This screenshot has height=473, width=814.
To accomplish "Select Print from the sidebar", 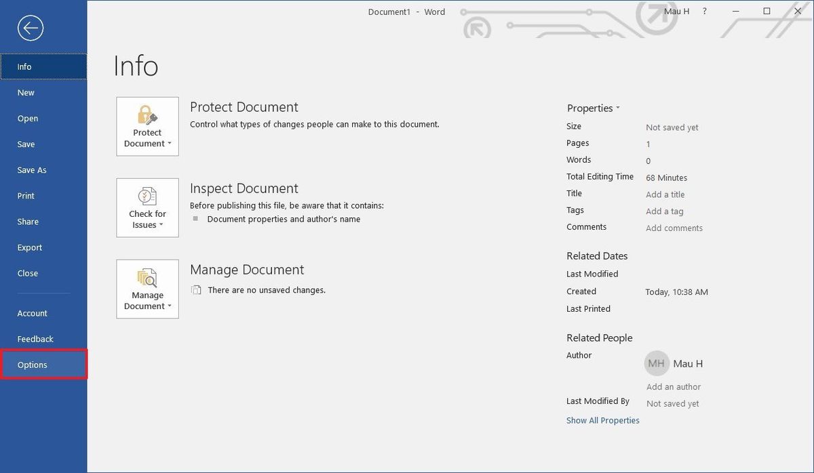I will tap(26, 195).
